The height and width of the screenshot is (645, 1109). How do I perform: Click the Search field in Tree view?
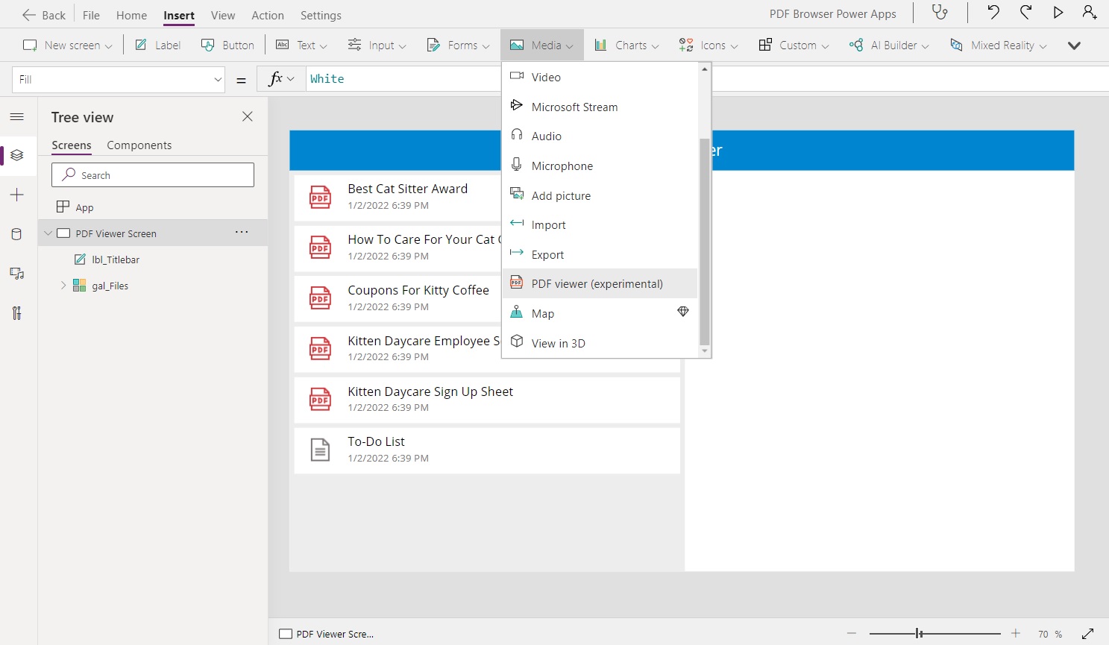pyautogui.click(x=152, y=174)
